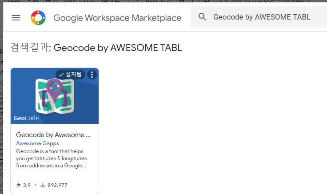Open the Geocode by Awesome ... app title
327x194 pixels.
point(53,135)
